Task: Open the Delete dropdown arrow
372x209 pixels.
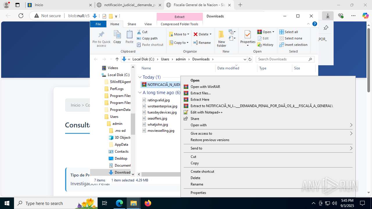Action: (x=210, y=34)
